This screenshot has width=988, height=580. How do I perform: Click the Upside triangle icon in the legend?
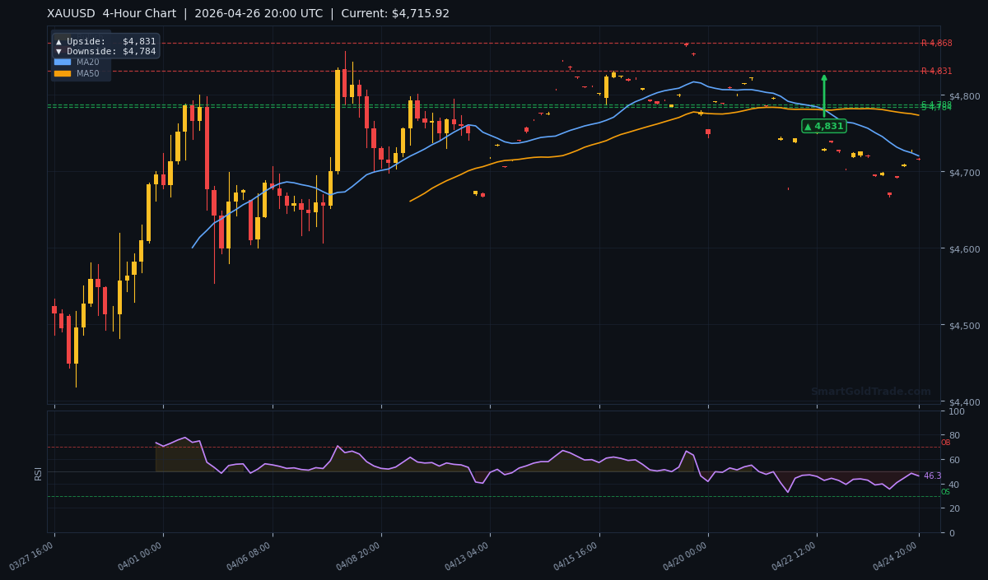click(x=58, y=41)
